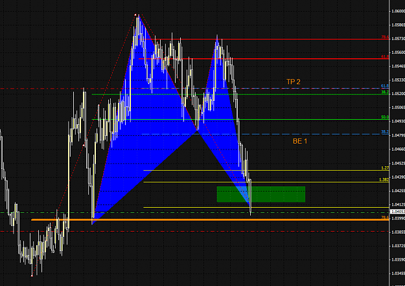Select the orange TP 2 label
The image size is (405, 286).
[294, 82]
